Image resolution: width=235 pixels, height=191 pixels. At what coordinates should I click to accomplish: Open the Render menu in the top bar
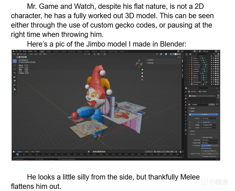[25, 51]
